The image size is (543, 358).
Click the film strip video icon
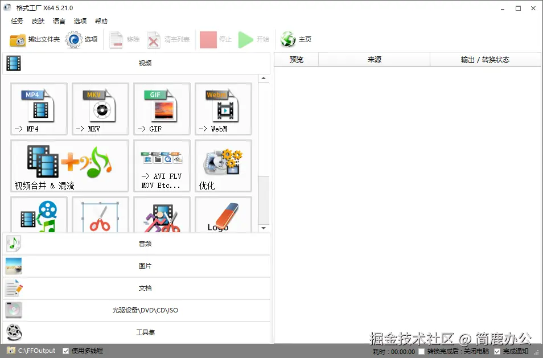click(14, 63)
